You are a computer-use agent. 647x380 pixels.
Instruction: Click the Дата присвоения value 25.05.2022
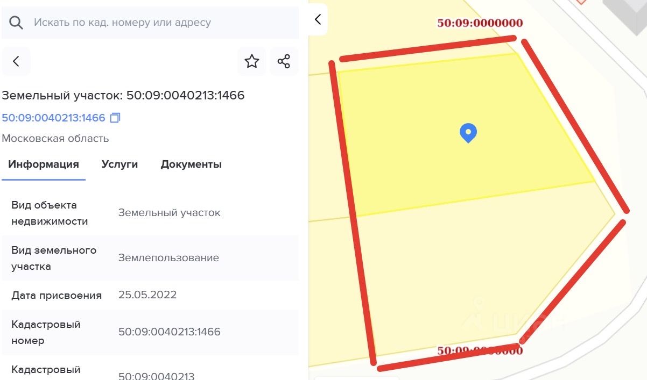(147, 295)
